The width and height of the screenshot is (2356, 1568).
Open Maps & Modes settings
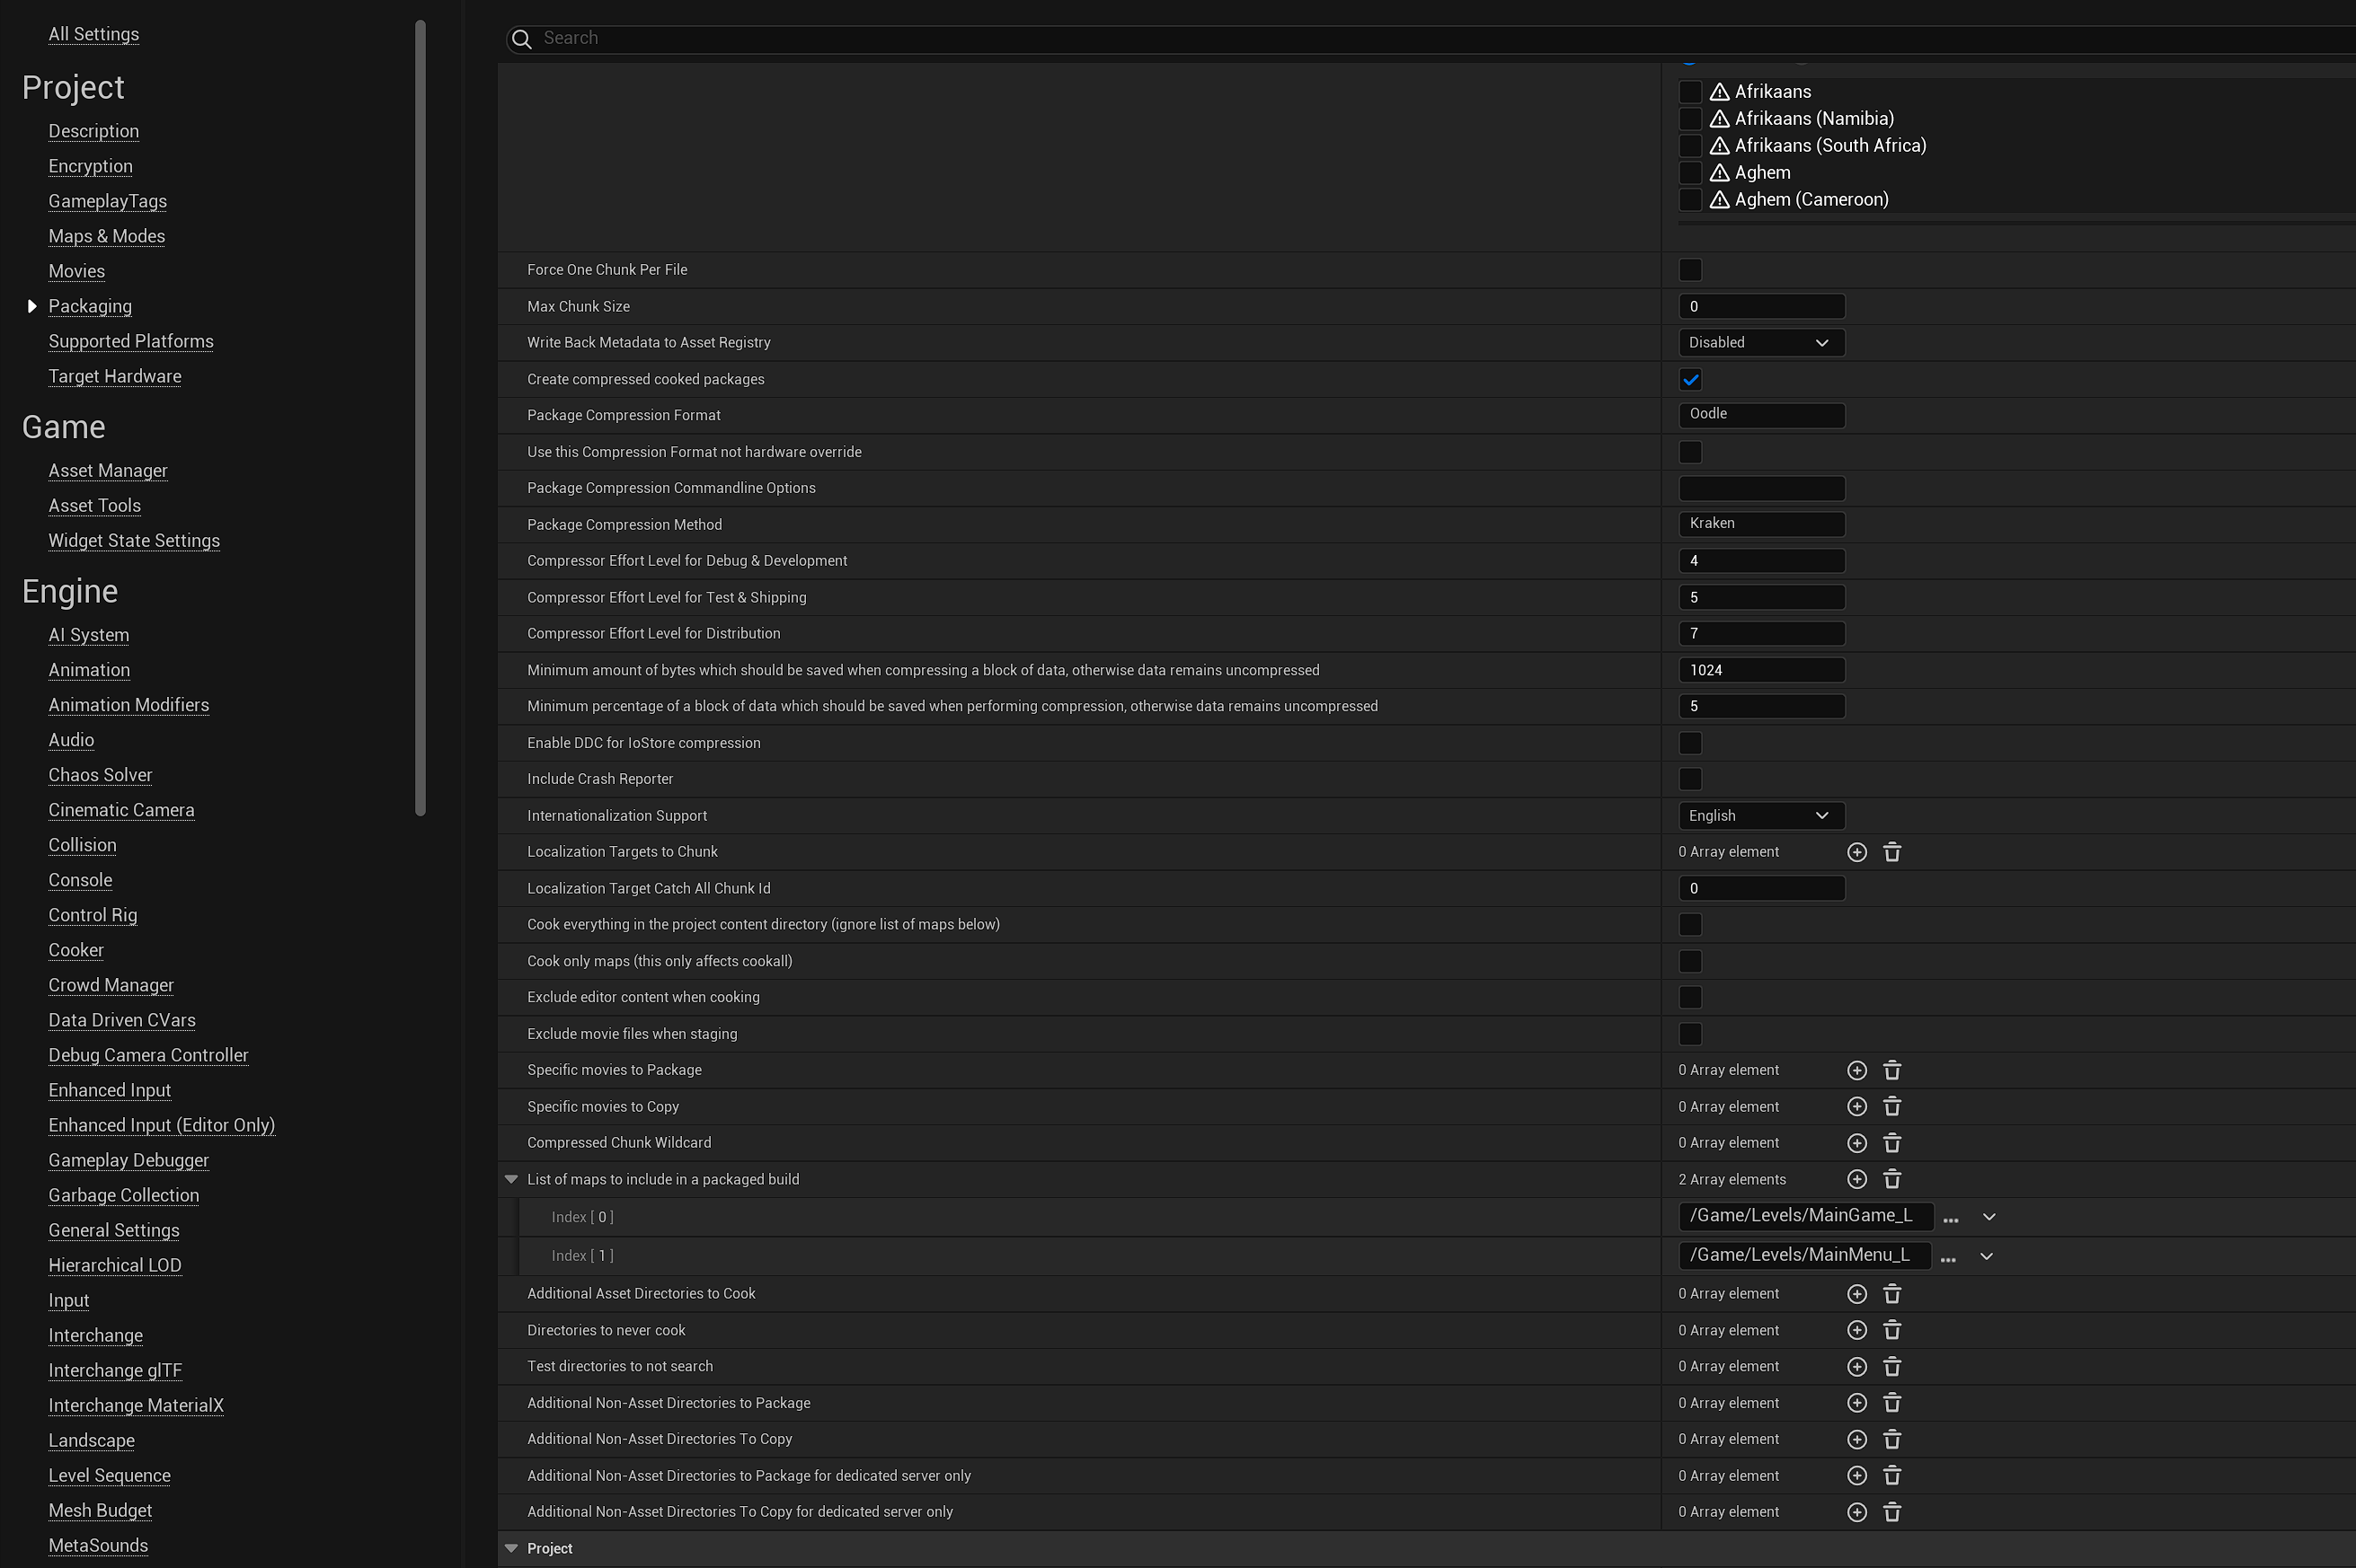[106, 236]
